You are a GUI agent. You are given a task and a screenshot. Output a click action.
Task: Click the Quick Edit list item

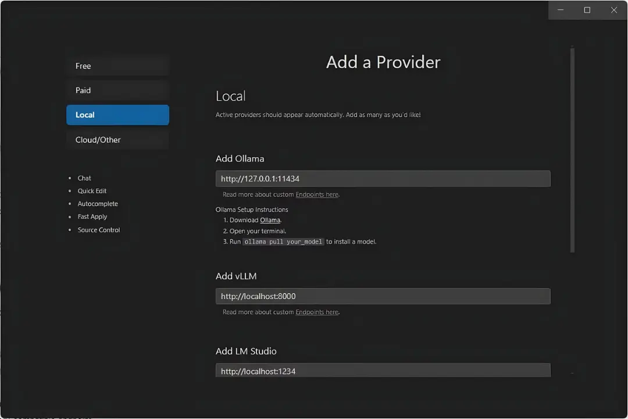click(92, 191)
